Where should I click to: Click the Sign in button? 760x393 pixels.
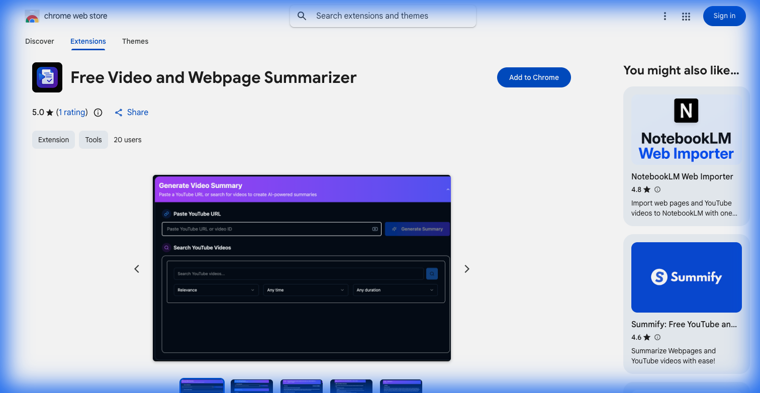pos(724,16)
